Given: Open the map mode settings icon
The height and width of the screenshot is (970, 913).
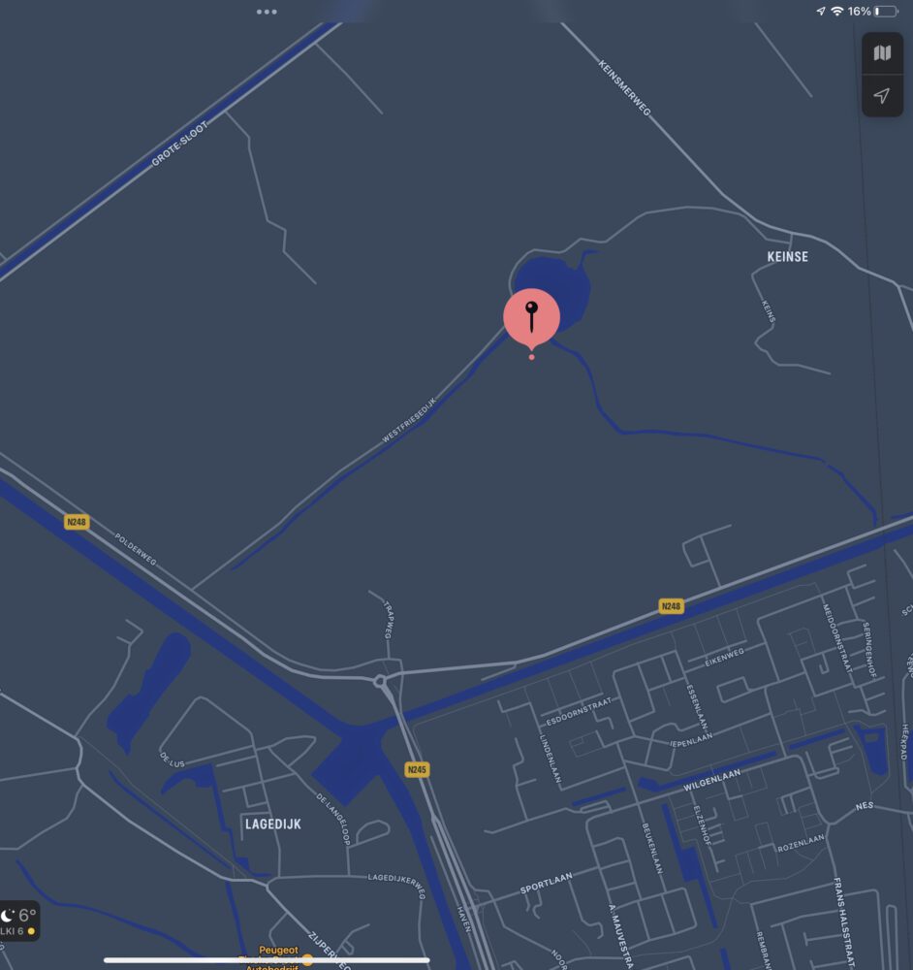Looking at the screenshot, I should [x=882, y=53].
